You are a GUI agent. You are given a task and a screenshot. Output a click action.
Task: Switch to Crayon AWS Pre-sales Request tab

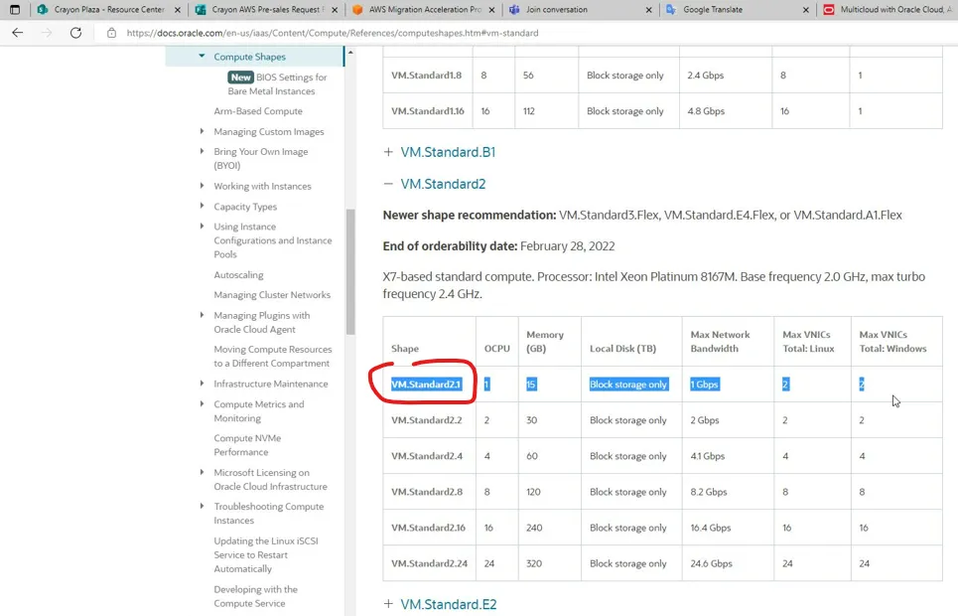click(x=266, y=10)
